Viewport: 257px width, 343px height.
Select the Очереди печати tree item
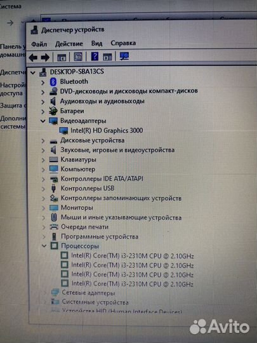(84, 227)
